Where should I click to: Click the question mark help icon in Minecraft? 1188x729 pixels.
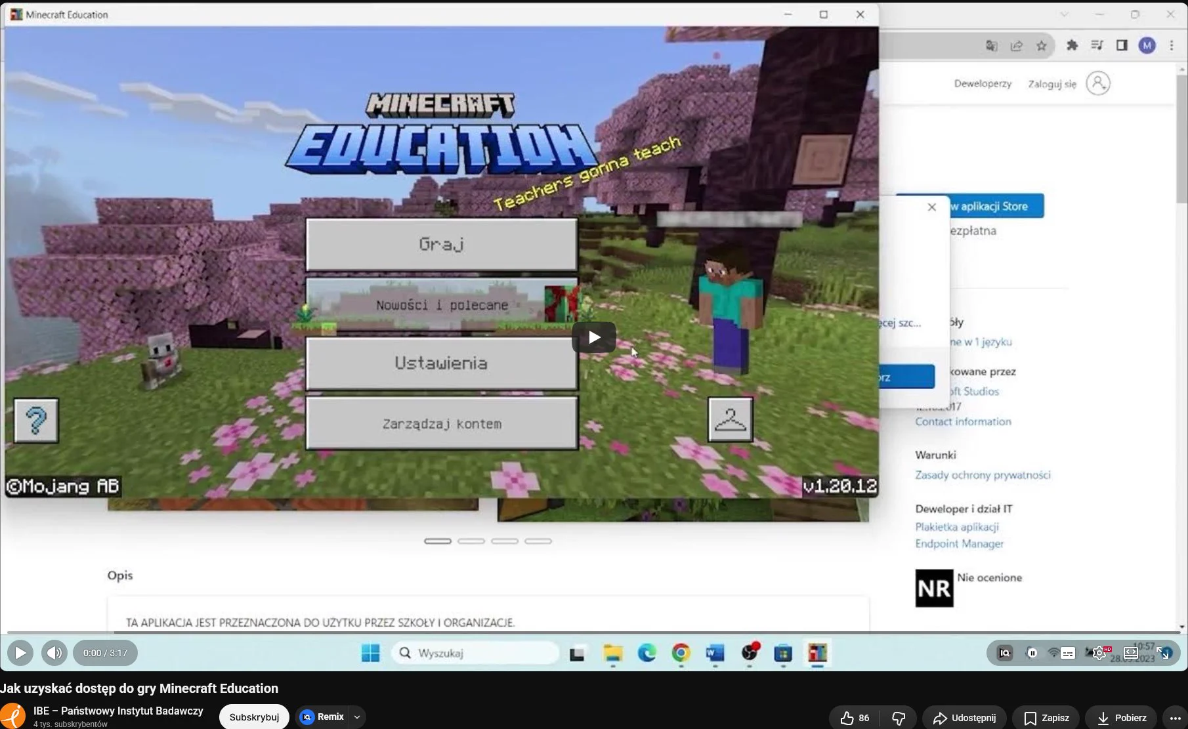36,420
